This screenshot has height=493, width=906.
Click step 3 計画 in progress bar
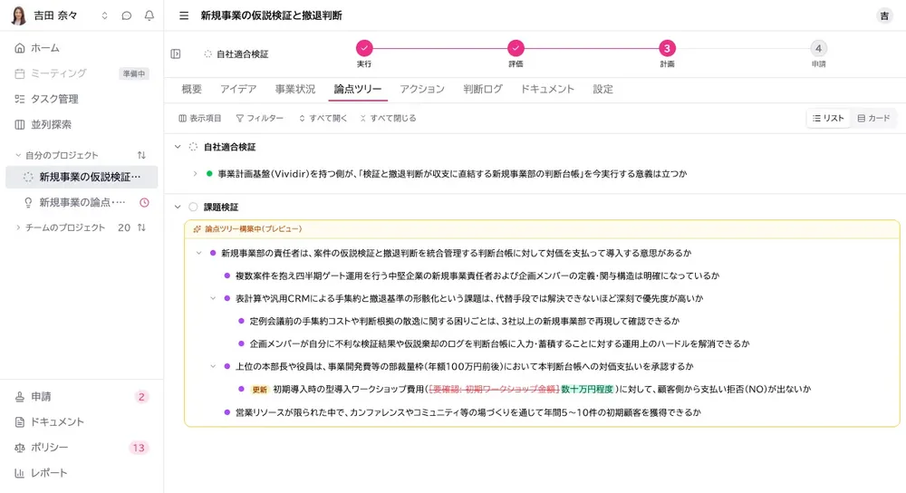pos(667,48)
